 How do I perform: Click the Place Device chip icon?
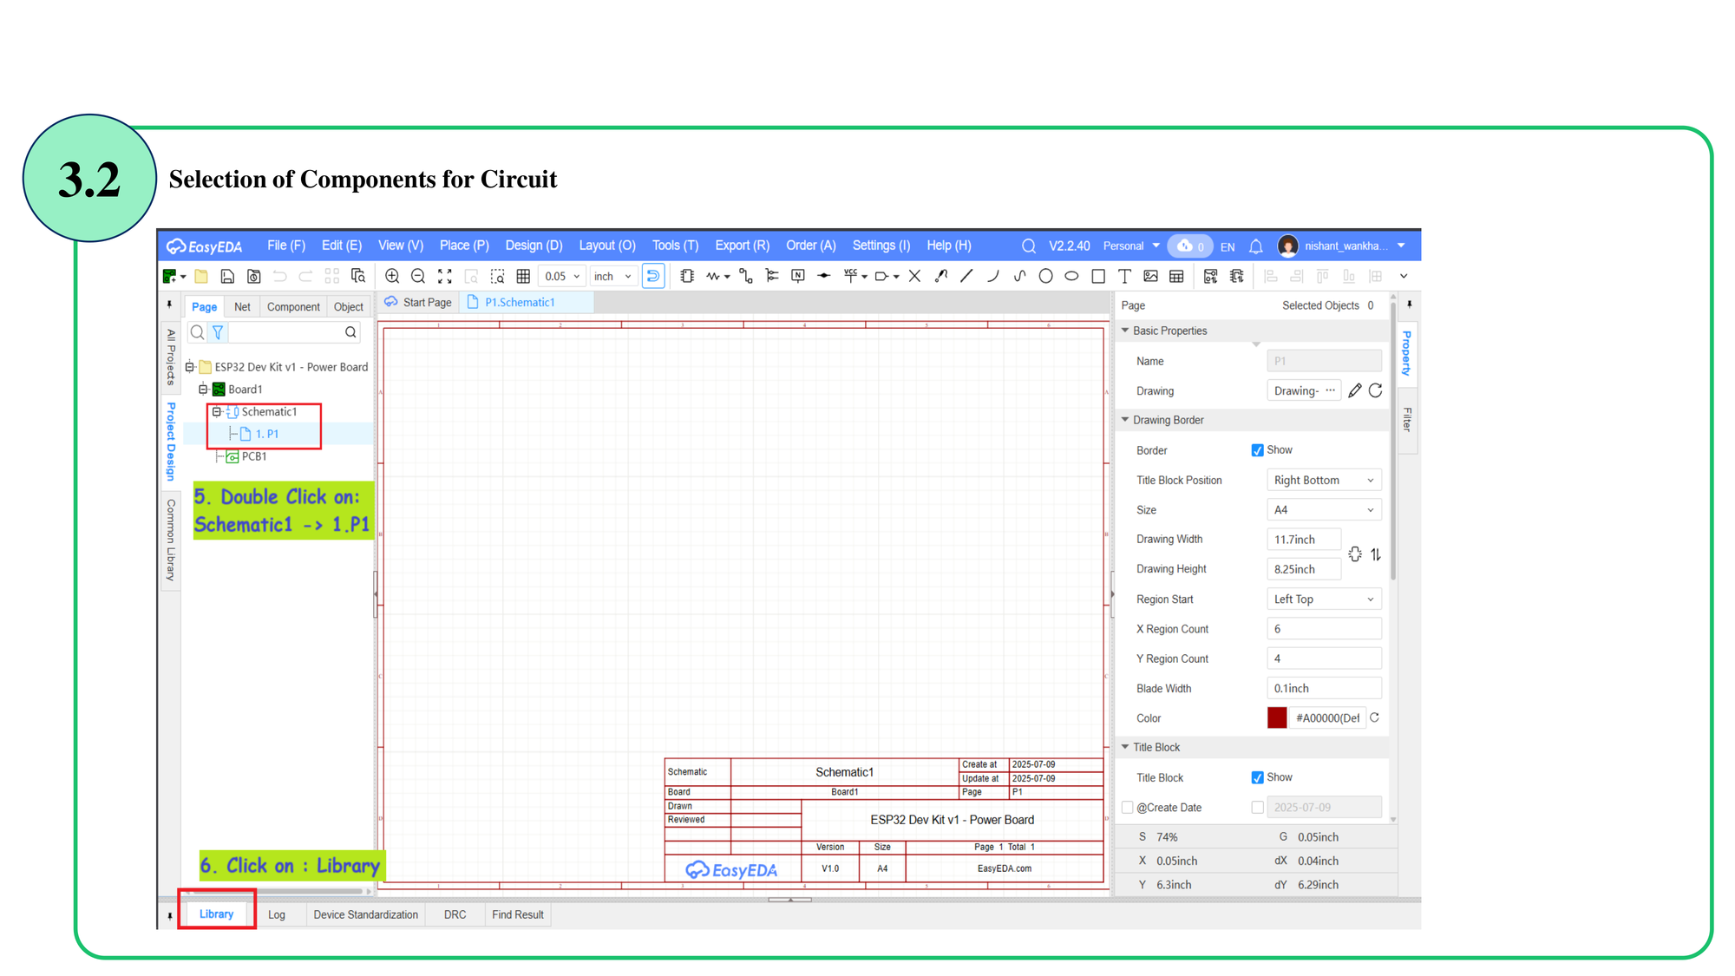[687, 276]
